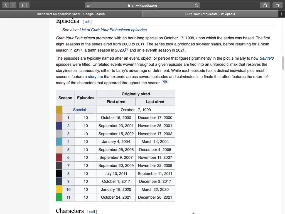Add a new tab with plus button

point(281,14)
